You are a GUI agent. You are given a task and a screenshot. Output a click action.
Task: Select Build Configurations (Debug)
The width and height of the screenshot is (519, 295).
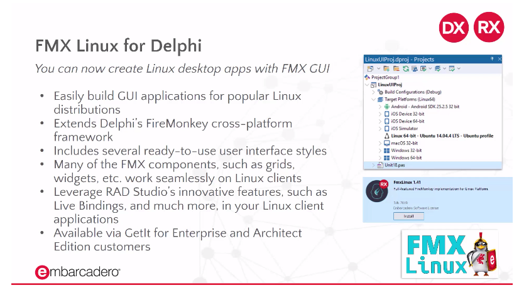click(413, 92)
